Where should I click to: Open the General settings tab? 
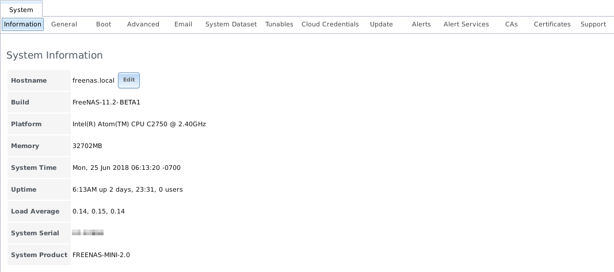pos(64,24)
